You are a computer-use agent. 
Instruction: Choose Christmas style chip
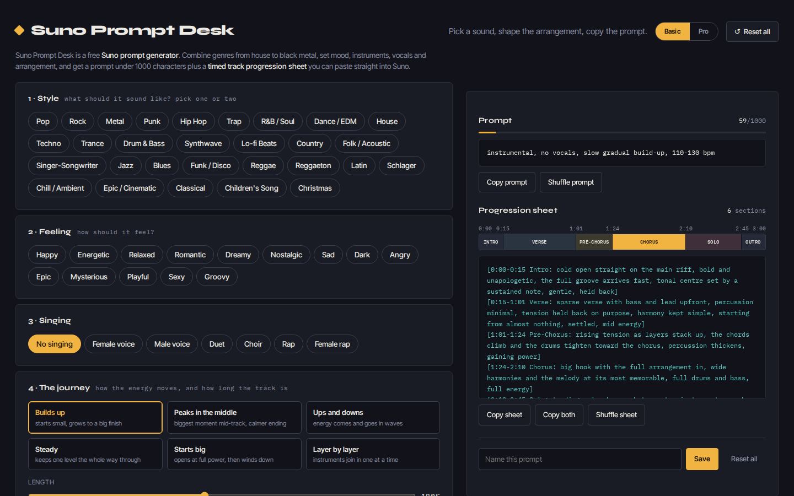pos(315,188)
